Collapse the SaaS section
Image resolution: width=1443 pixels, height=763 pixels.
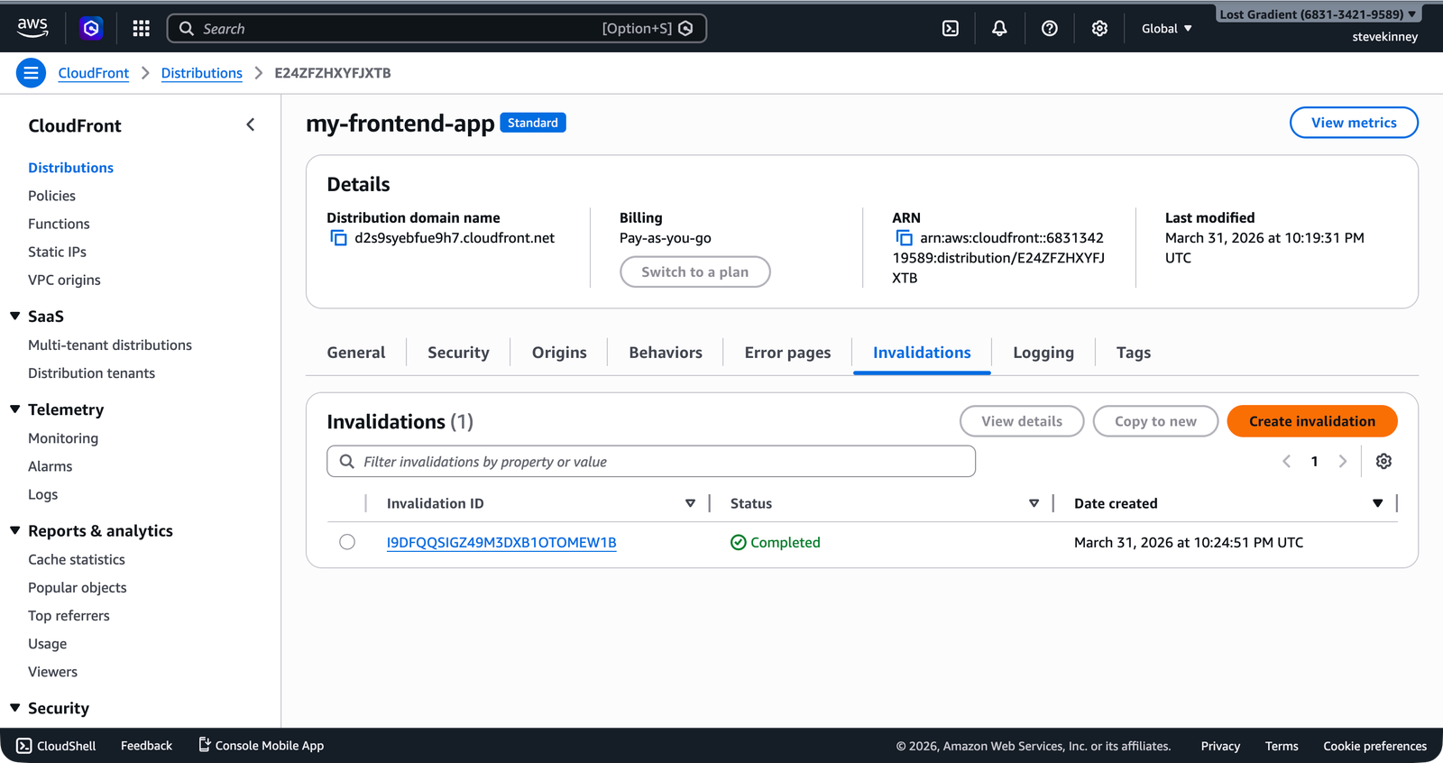click(15, 316)
